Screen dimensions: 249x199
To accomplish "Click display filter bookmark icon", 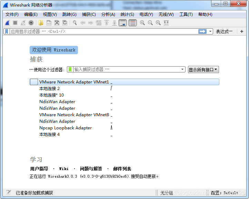I will tap(7, 31).
